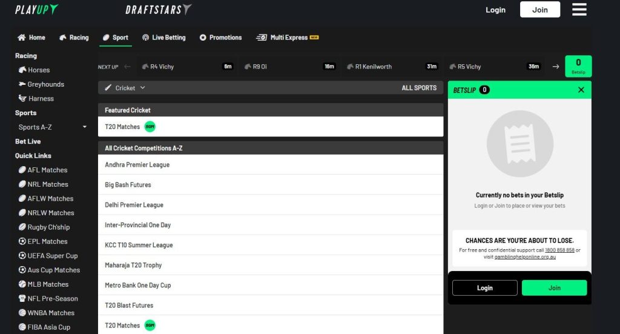This screenshot has height=334, width=620.
Task: Click the WNBA Matches basketball icon
Action: (22, 313)
